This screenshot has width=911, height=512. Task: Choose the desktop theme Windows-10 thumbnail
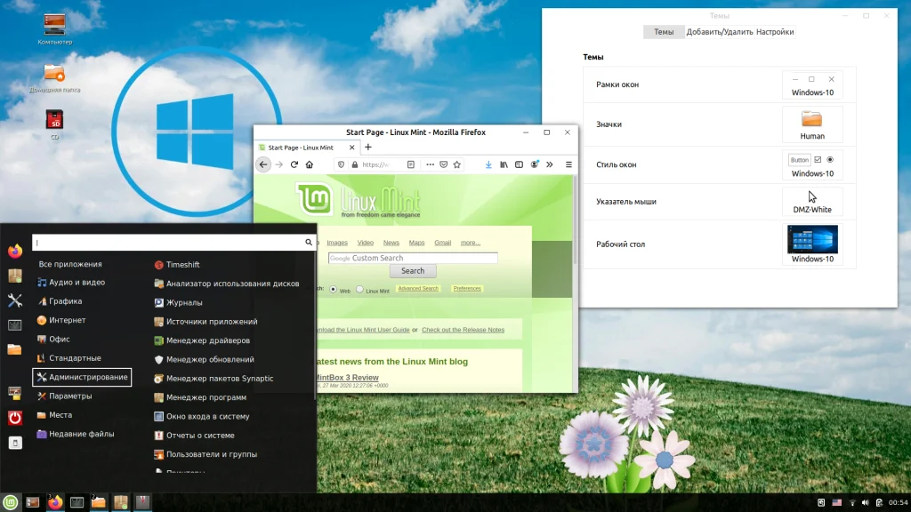tap(812, 244)
